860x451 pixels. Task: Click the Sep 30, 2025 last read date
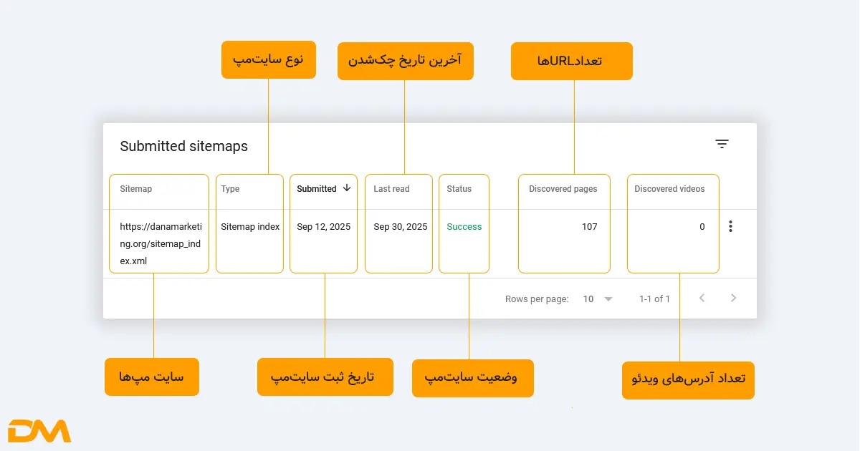pos(400,227)
